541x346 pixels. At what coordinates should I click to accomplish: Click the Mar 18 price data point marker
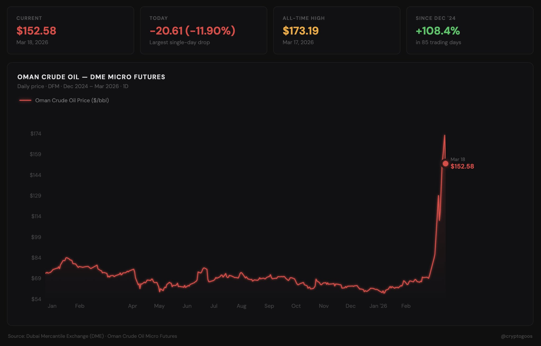[x=445, y=164]
